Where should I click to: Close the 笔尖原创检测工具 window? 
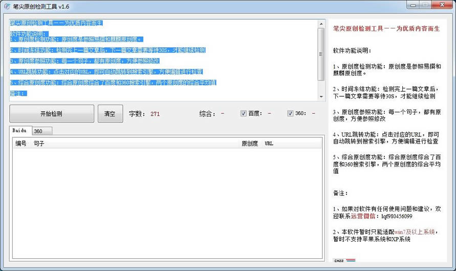(x=444, y=5)
